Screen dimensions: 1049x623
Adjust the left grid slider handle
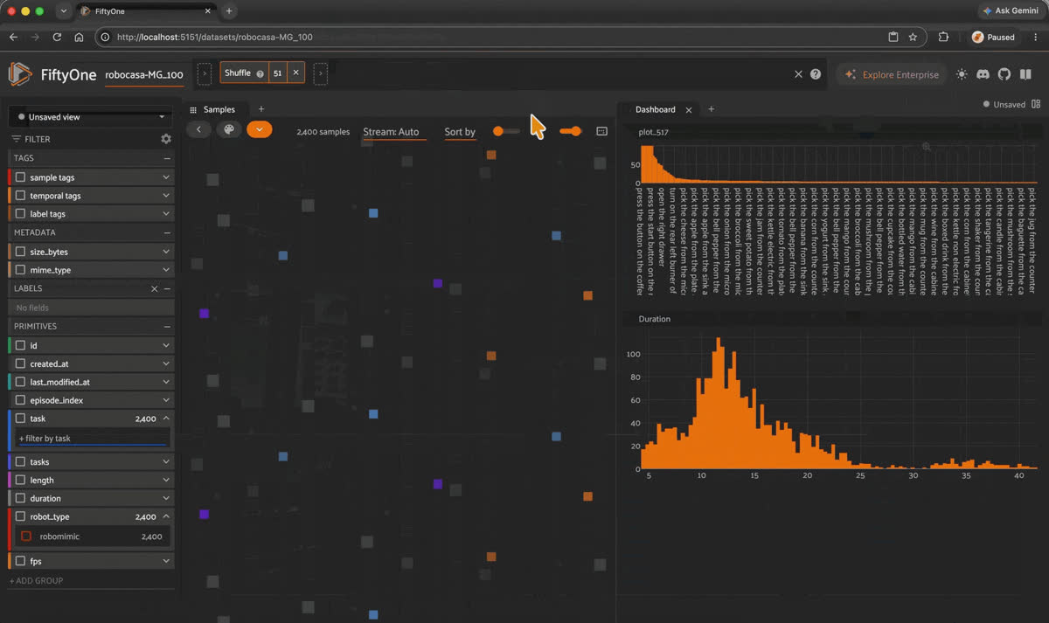(x=497, y=131)
